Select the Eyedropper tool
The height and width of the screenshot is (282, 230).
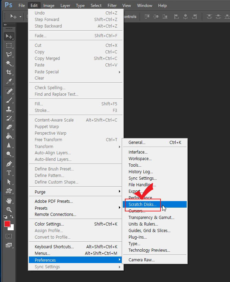(x=9, y=81)
